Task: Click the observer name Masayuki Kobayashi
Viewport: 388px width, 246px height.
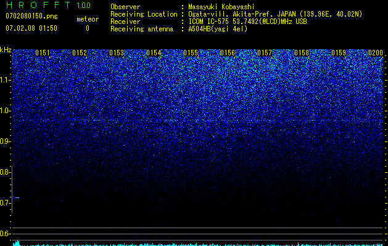Action: pyautogui.click(x=221, y=7)
